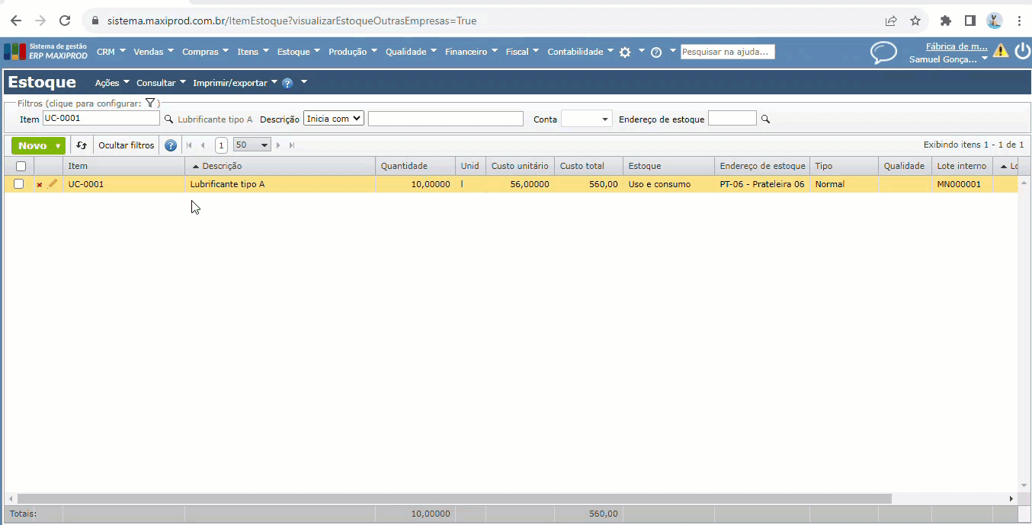The height and width of the screenshot is (525, 1032).
Task: Open the Fiscal menu
Action: coord(522,52)
